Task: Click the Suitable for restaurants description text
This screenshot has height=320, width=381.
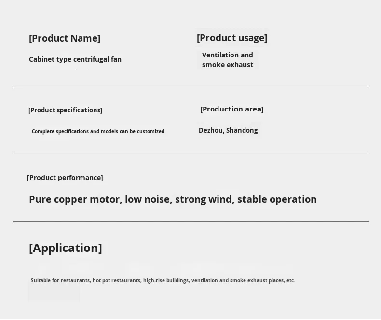Action: pyautogui.click(x=163, y=280)
